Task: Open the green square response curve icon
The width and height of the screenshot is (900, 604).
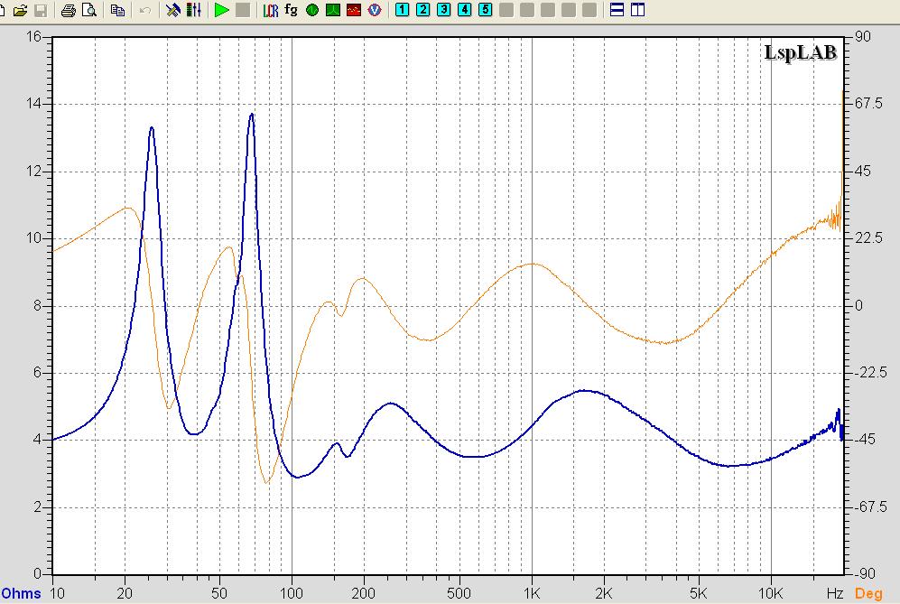Action: pos(333,10)
